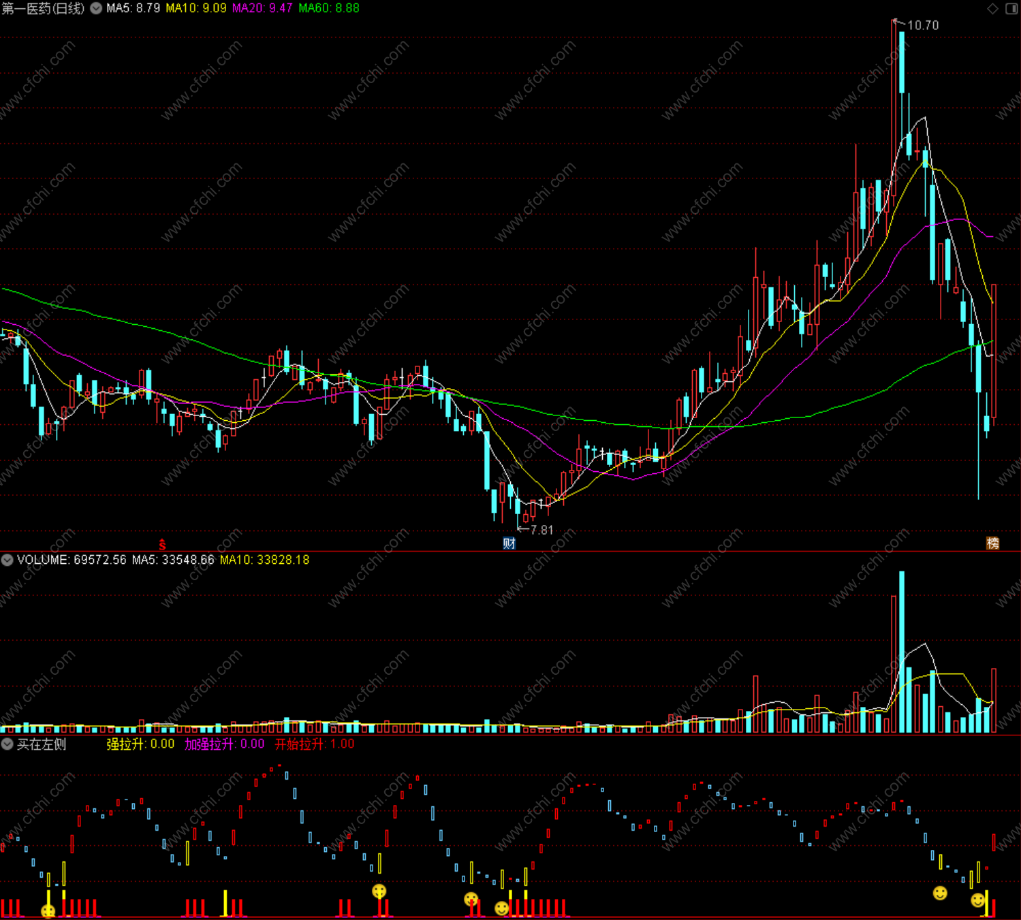Click the 买在左侧 indicator name
Screen dimensions: 1021x920
coord(42,744)
